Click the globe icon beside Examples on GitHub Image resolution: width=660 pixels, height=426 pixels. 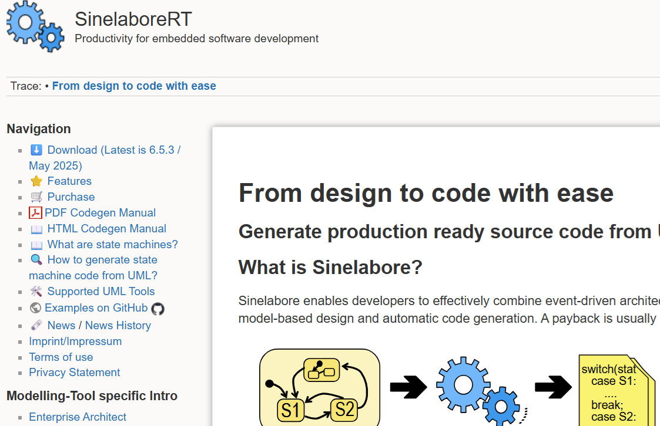pyautogui.click(x=35, y=307)
